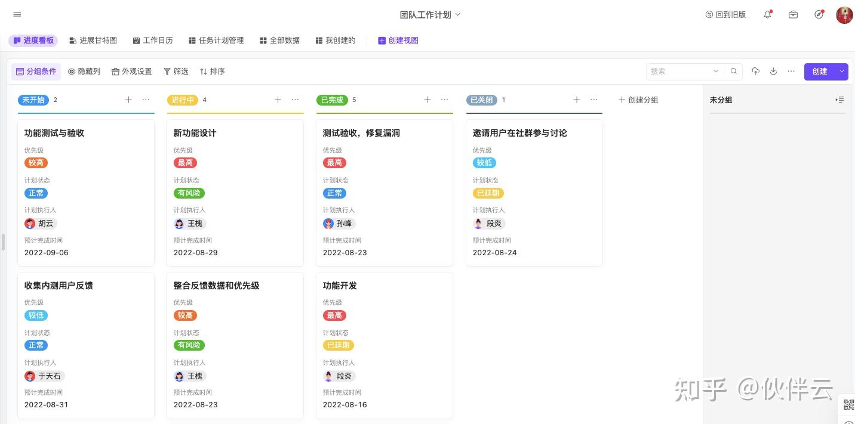Switch to 进展甘特图 tab
855x424 pixels.
pos(93,40)
